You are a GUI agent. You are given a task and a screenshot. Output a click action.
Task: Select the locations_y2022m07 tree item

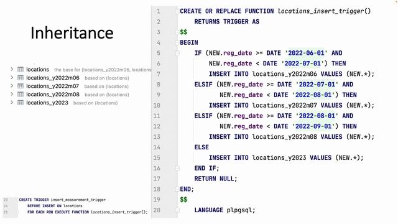(x=52, y=86)
